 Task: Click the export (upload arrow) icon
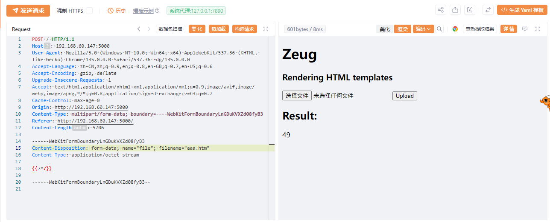(x=455, y=10)
